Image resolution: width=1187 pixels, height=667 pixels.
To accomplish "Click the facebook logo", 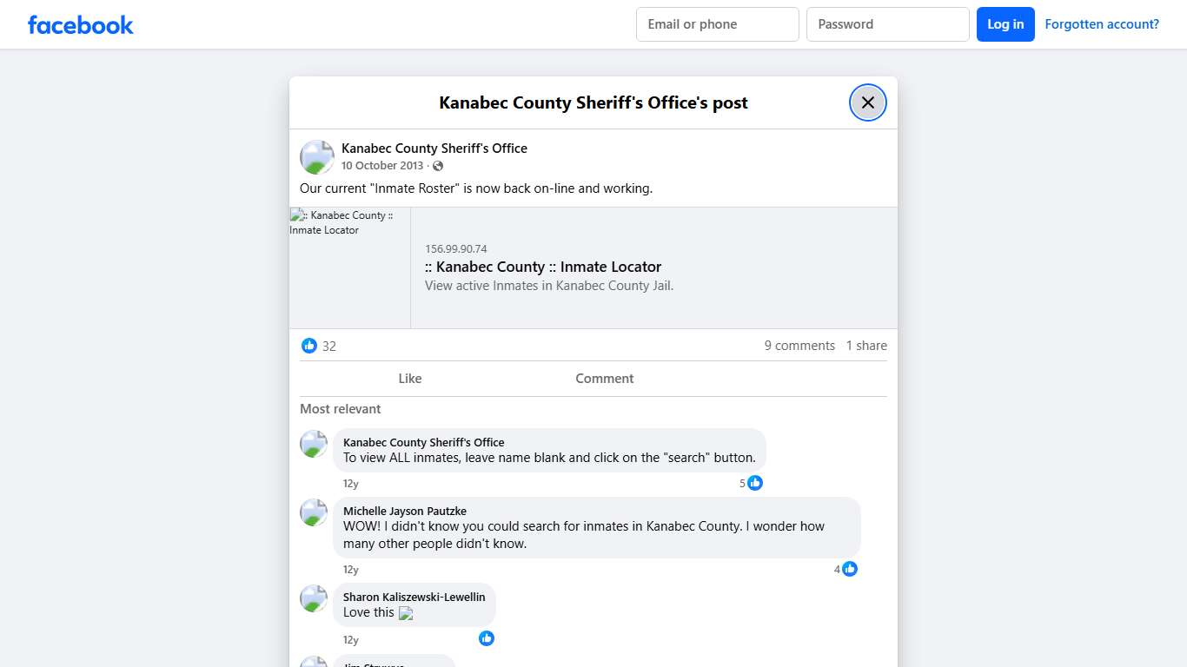I will [x=80, y=24].
